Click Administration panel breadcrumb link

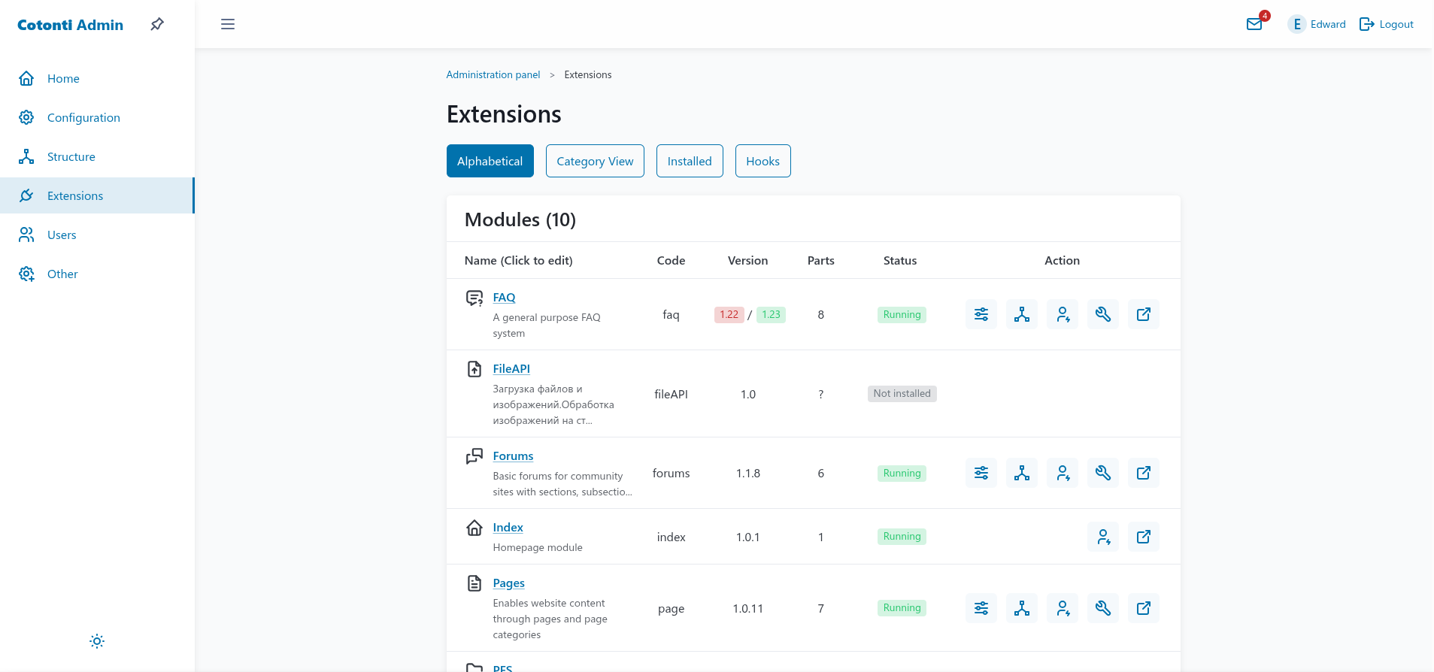(493, 74)
